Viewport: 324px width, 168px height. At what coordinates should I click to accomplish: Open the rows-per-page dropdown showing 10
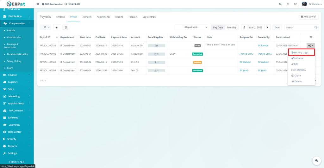47,27
